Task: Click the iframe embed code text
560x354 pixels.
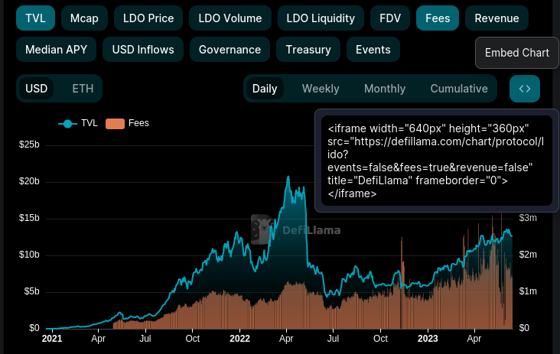Action: pyautogui.click(x=436, y=161)
